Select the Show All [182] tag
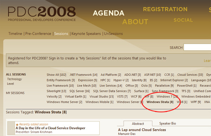211x136 pixels. (x=56, y=75)
